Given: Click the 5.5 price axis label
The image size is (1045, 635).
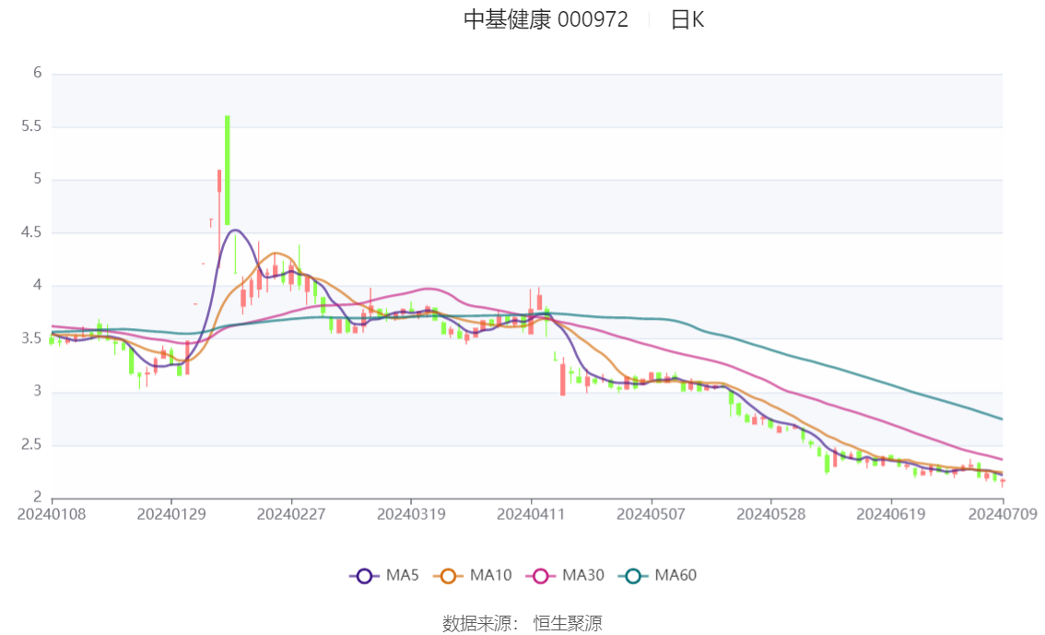Looking at the screenshot, I should 31,126.
